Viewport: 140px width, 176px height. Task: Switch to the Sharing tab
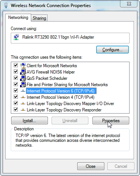coord(39,18)
